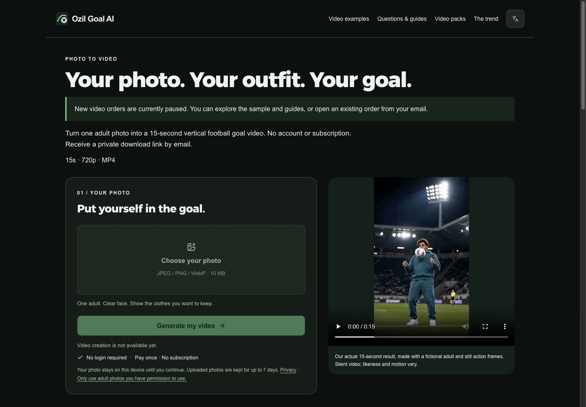Visit The trend link in the header

[486, 19]
